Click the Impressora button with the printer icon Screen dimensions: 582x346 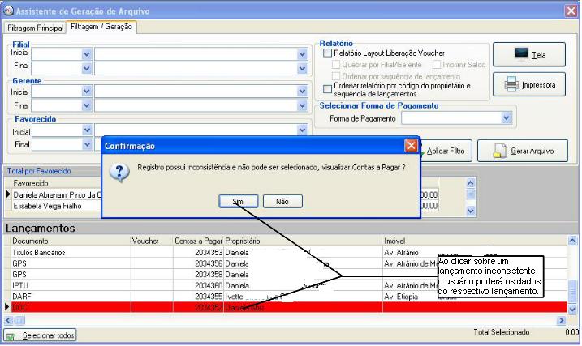(529, 84)
